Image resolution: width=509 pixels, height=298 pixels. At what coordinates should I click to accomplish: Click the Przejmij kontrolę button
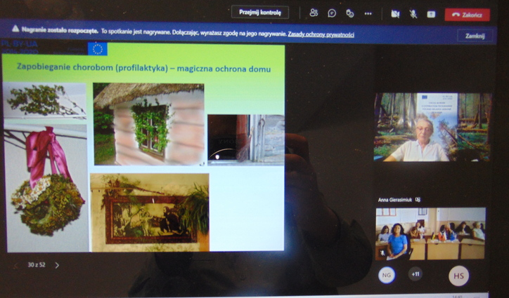(259, 13)
